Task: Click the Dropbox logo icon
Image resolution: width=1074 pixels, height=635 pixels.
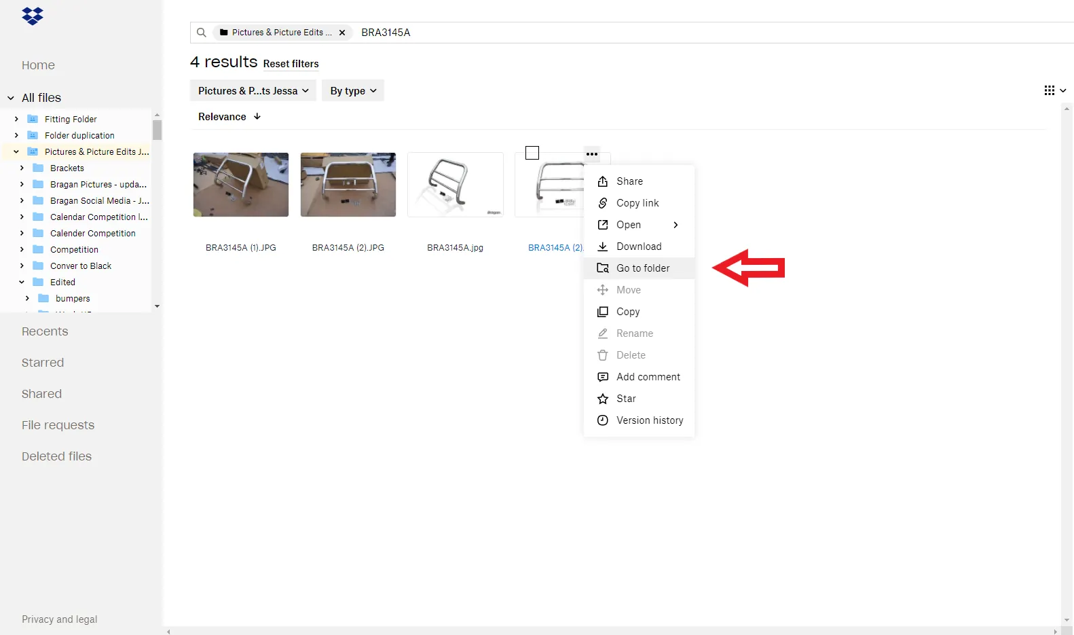Action: [x=33, y=16]
